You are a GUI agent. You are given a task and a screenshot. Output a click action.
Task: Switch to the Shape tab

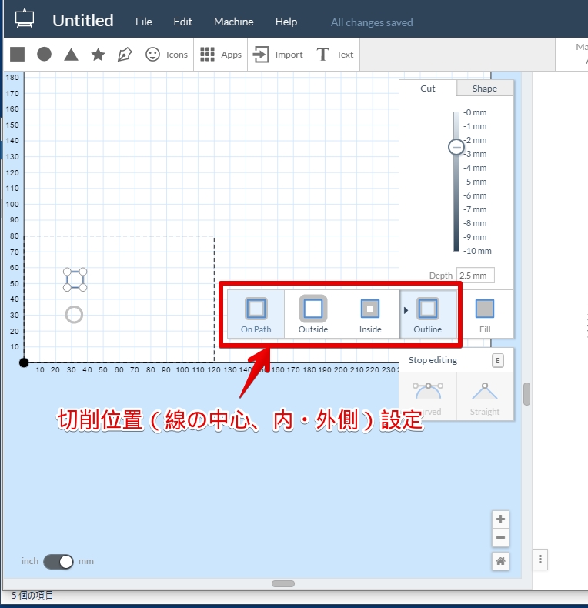coord(485,89)
